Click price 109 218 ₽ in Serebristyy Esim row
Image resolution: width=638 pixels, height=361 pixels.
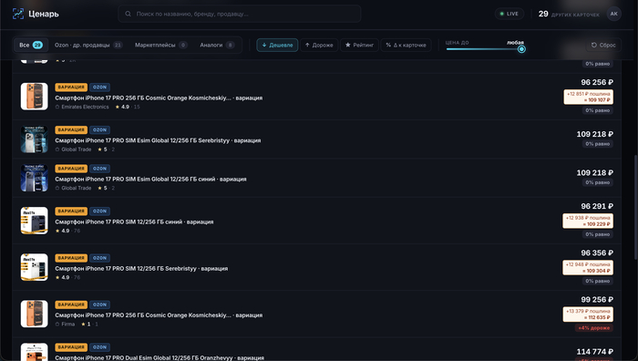point(595,134)
